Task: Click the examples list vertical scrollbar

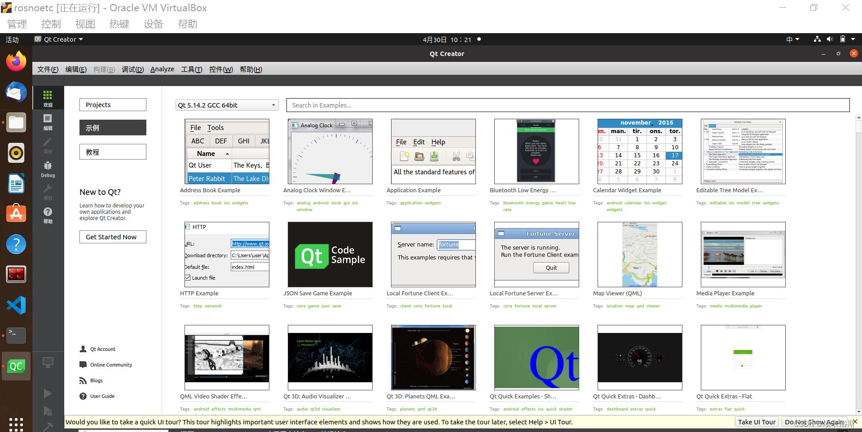Action: coord(858,265)
